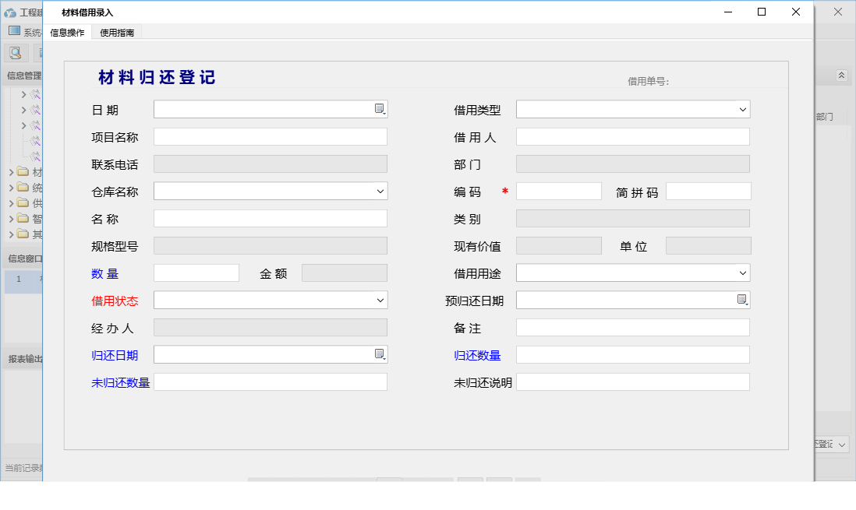This screenshot has width=856, height=510.
Task: Click the application logo icon at top left
Action: 9,12
